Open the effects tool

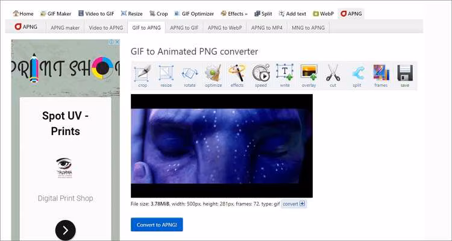pos(237,75)
